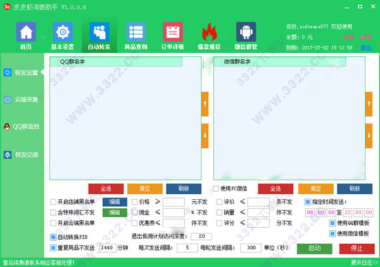Click 退出低佣计划访问深度 field showing 20

coord(201,236)
